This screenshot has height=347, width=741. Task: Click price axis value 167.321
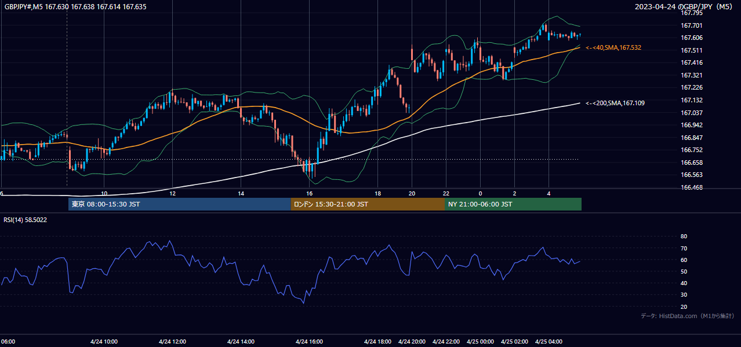pyautogui.click(x=691, y=75)
